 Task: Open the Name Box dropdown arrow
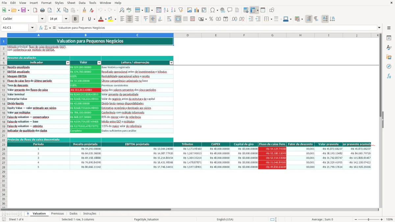pyautogui.click(x=32, y=28)
